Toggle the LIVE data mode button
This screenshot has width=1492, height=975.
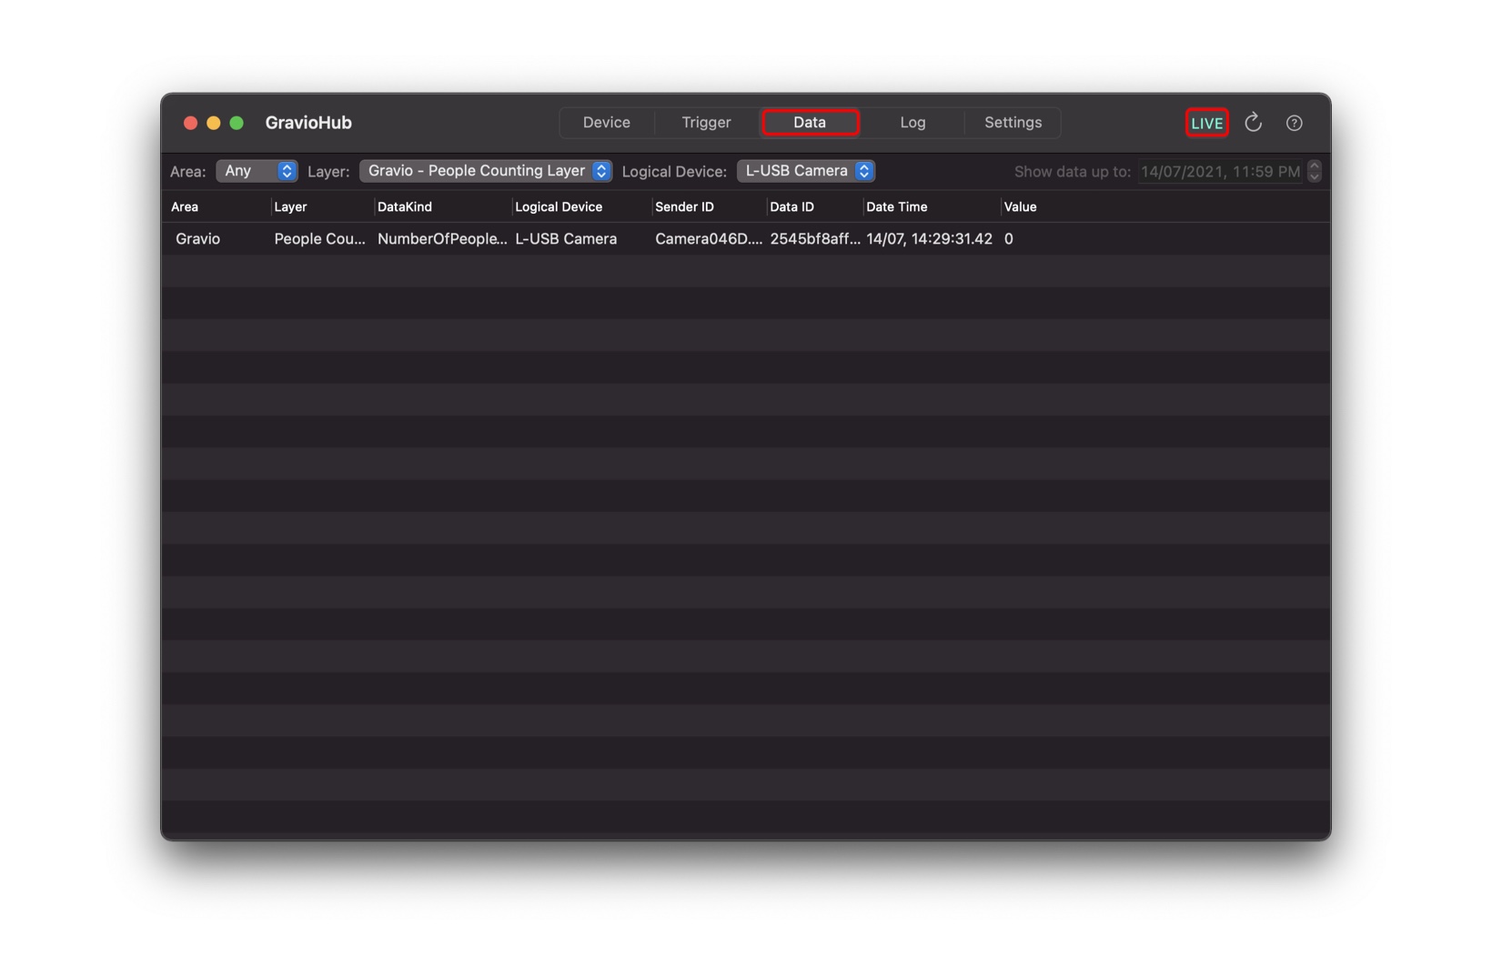point(1206,123)
